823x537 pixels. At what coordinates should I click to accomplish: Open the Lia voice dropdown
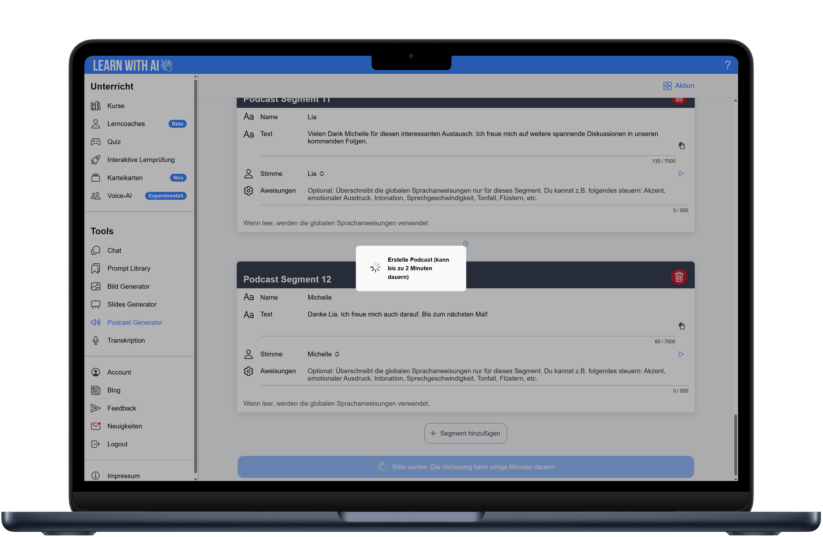point(316,174)
